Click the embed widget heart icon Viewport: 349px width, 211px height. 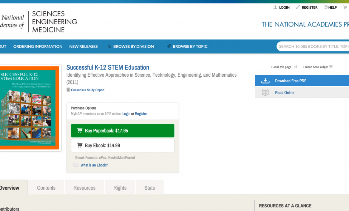pos(331,67)
